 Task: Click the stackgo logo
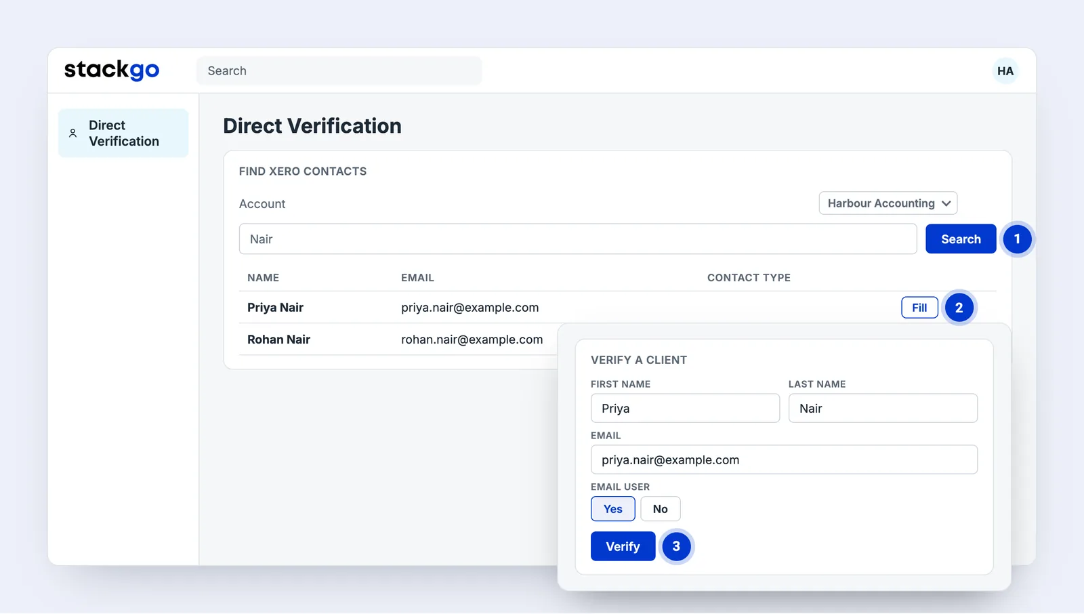(112, 70)
